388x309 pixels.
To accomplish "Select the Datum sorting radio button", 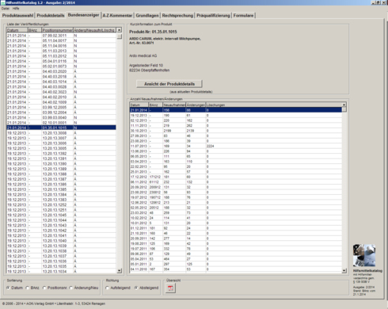I will pos(8,288).
